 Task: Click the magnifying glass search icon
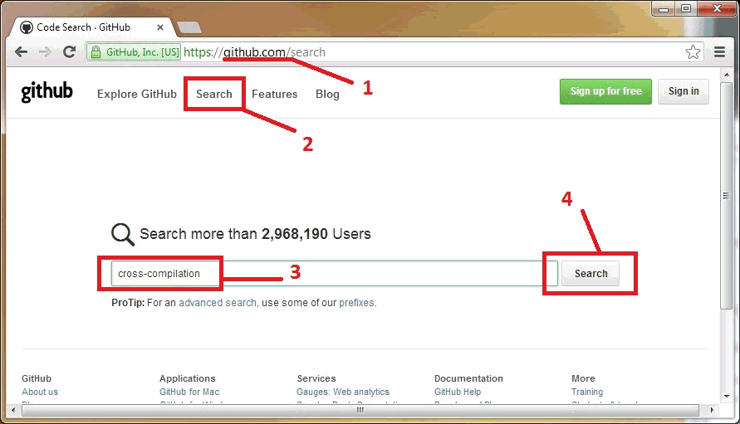(123, 235)
